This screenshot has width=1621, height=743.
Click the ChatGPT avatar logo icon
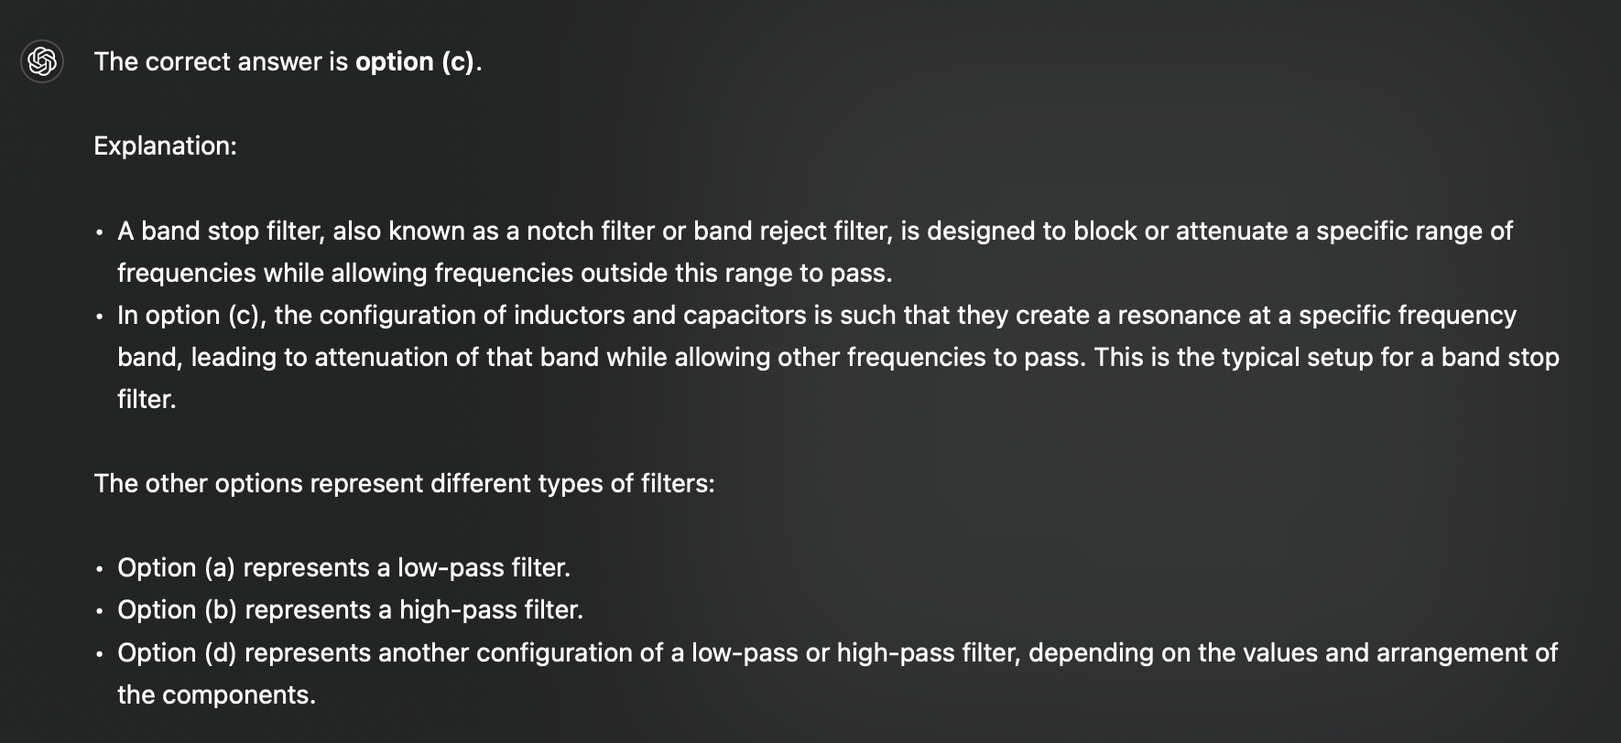click(42, 61)
